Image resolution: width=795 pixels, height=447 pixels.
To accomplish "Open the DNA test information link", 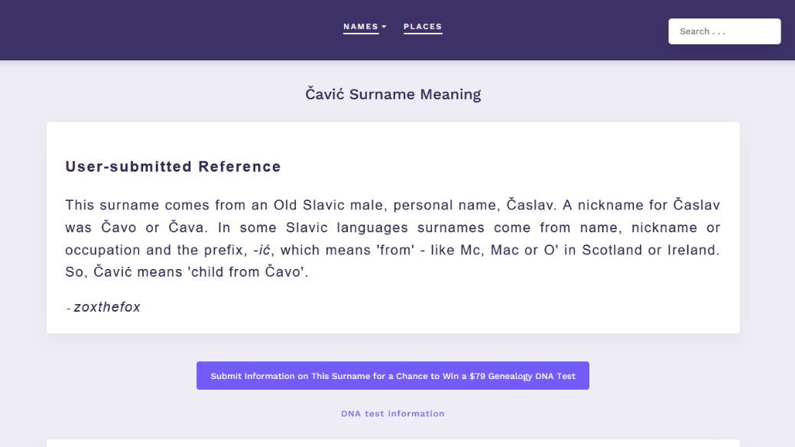I will [x=393, y=413].
